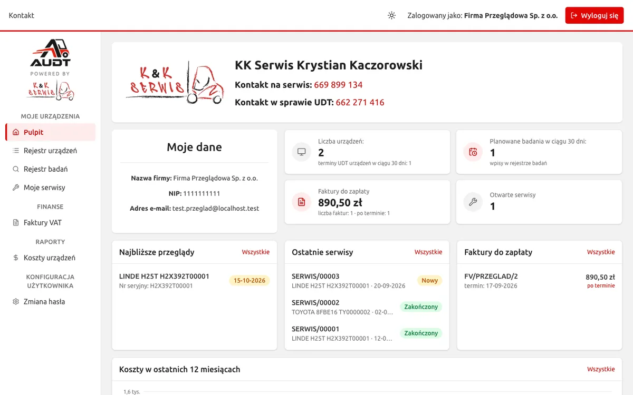Click the logged-in name Firma Przeglądowa Sp. z o.o.

[511, 16]
